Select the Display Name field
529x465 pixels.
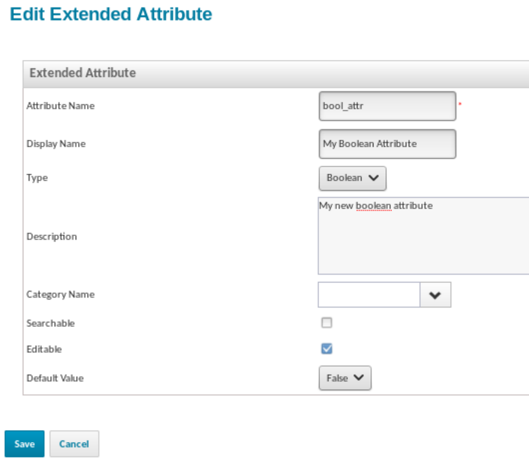click(387, 144)
